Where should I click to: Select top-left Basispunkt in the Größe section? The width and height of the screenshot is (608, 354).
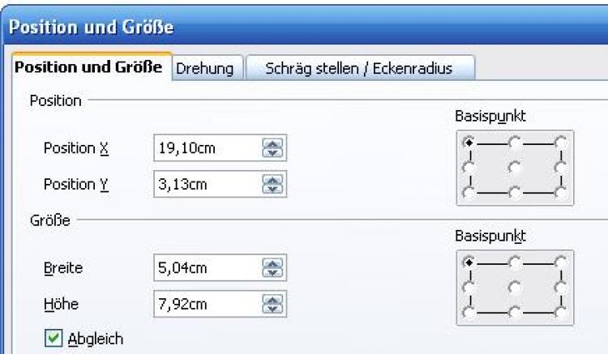coord(469,261)
